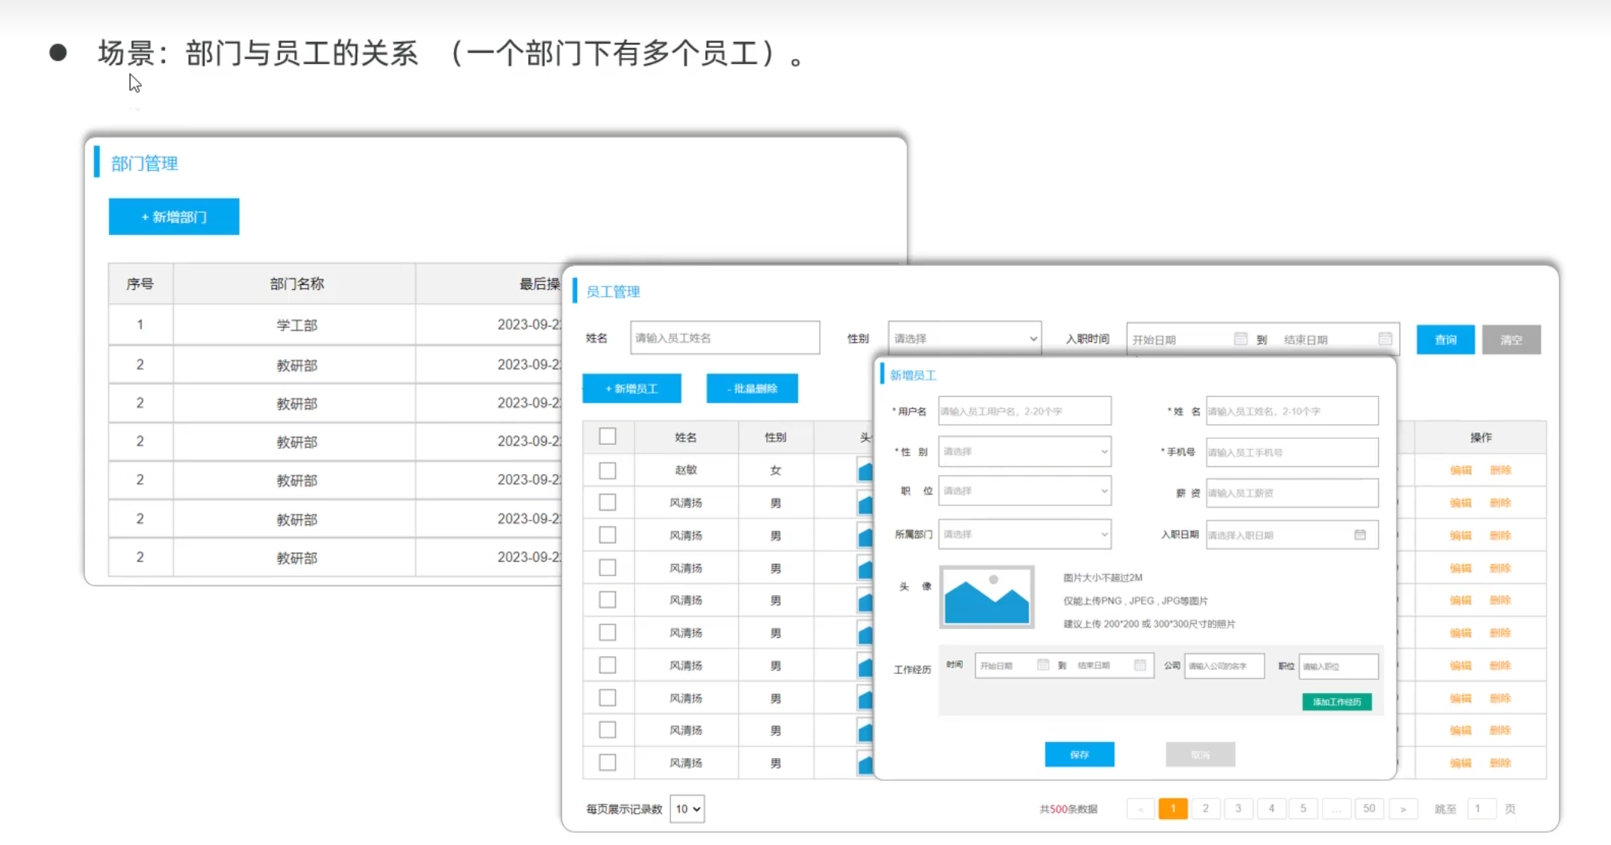This screenshot has width=1611, height=845.
Task: Click calendar icon in work history start date
Action: (x=1042, y=666)
